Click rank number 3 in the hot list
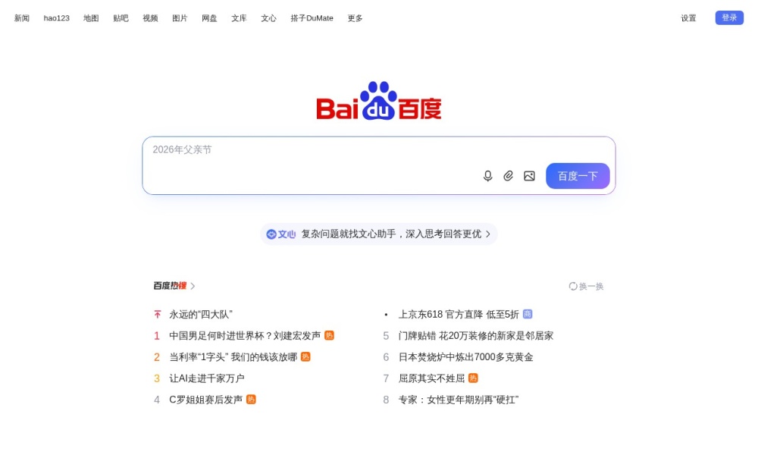Screen dimensions: 758x455 (x=157, y=378)
